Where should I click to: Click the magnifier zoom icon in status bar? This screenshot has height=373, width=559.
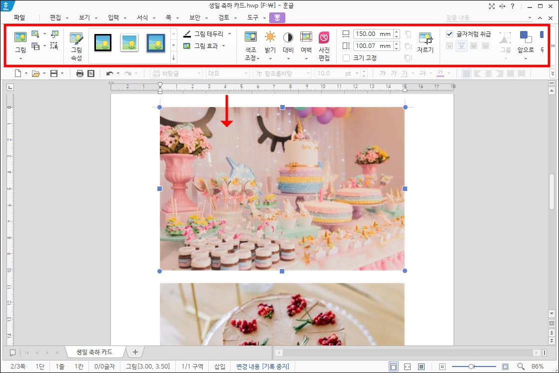(x=521, y=366)
